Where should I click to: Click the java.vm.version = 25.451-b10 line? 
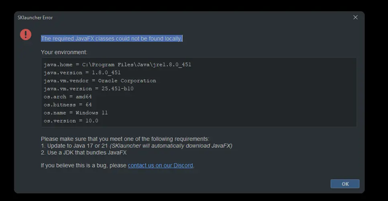click(x=89, y=89)
